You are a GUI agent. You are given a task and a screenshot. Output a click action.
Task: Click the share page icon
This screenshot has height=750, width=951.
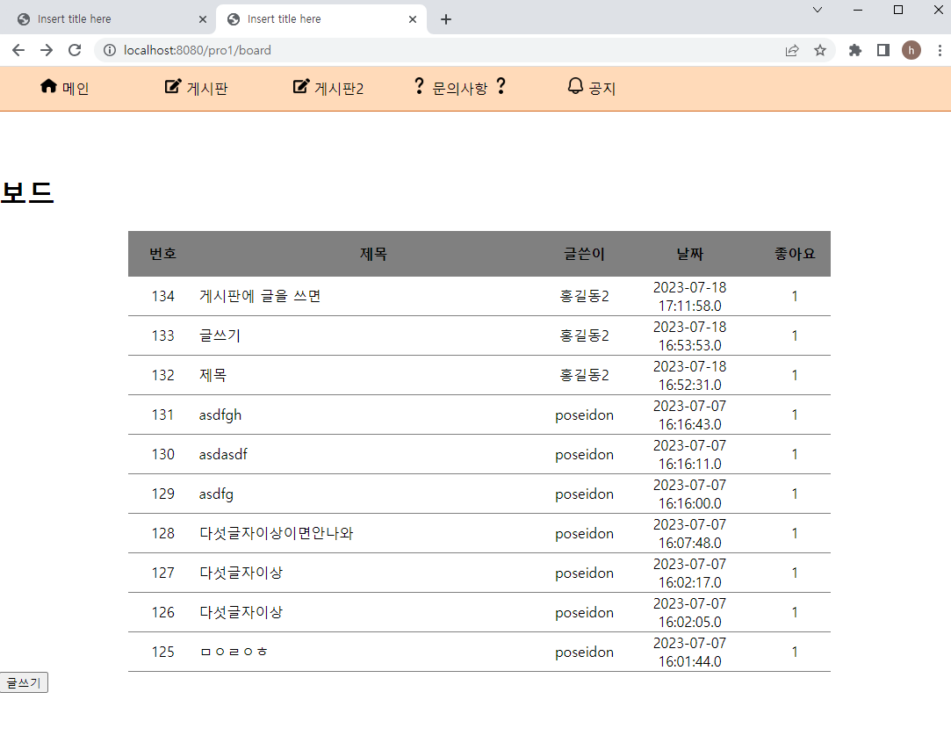(x=792, y=50)
